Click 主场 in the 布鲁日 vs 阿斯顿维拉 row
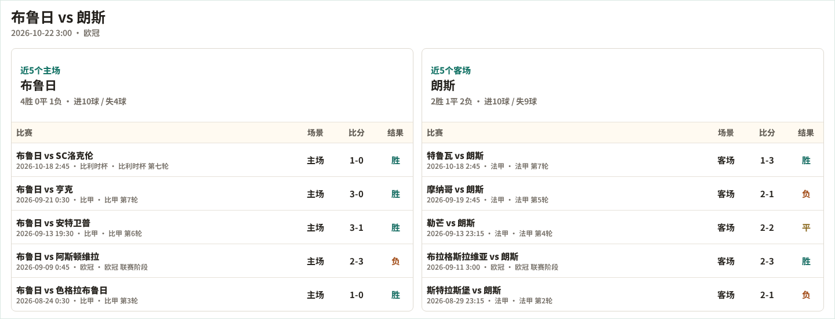 coord(315,261)
